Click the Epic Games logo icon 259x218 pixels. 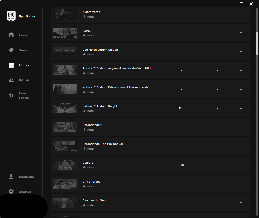point(11,16)
